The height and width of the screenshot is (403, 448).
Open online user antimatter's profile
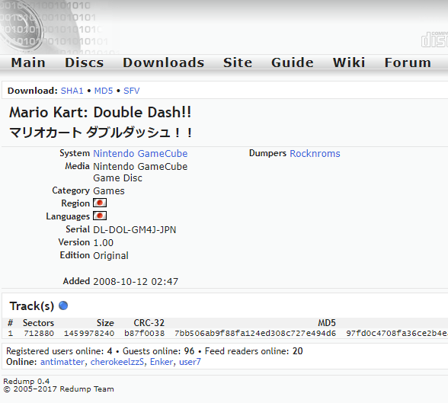tap(62, 362)
